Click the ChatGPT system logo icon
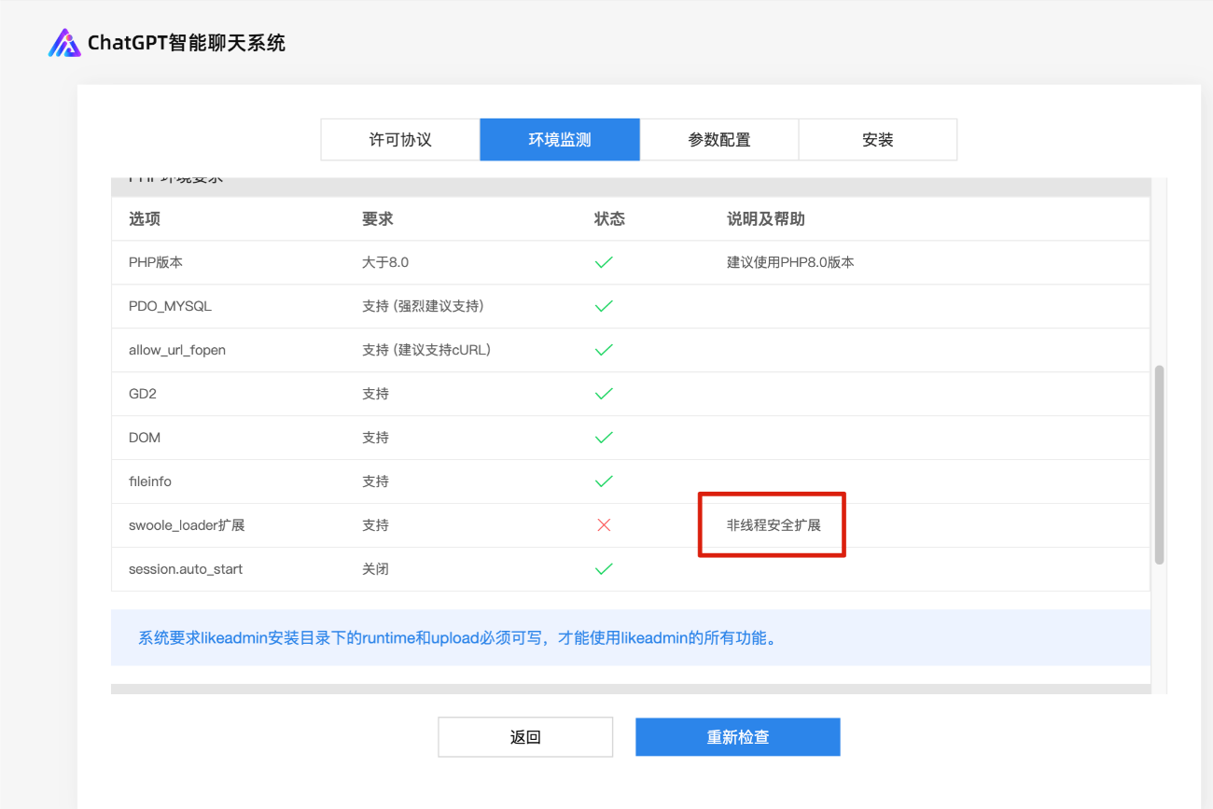 [x=64, y=43]
